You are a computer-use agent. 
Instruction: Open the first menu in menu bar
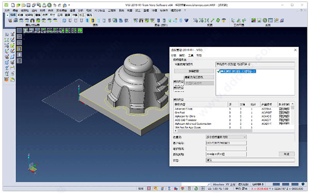point(7,10)
